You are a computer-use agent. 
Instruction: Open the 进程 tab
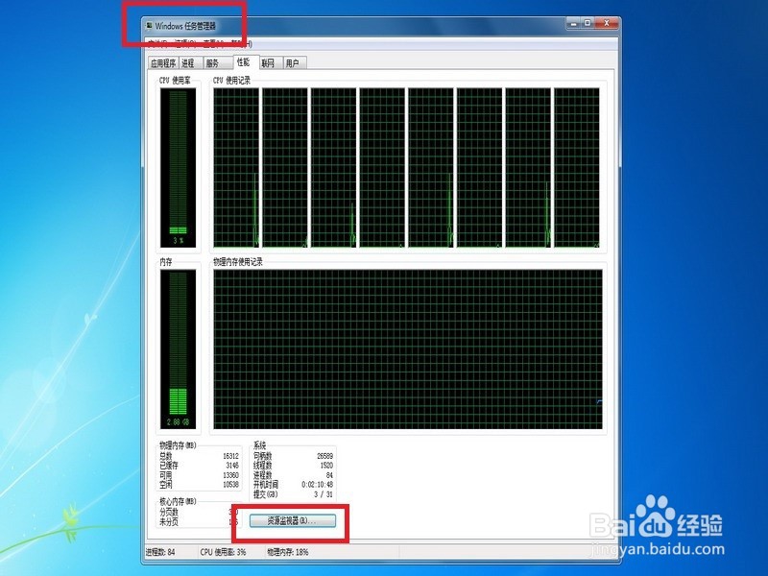[x=188, y=63]
